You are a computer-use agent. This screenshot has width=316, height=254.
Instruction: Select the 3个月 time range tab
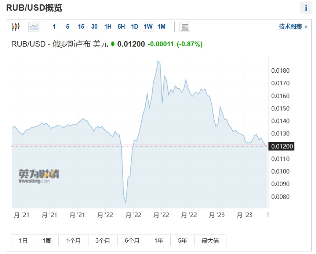(x=103, y=240)
